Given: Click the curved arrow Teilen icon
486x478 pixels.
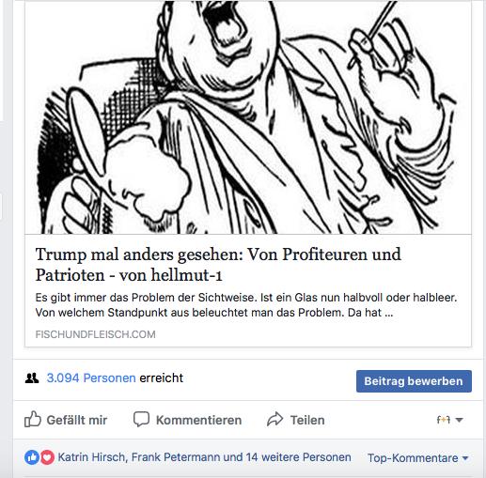Looking at the screenshot, I should 274,419.
